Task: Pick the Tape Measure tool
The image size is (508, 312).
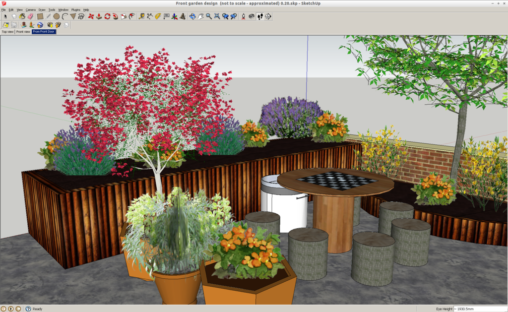Action: pyautogui.click(x=141, y=16)
